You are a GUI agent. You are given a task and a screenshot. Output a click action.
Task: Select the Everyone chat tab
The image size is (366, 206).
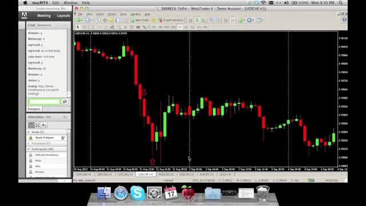34,109
